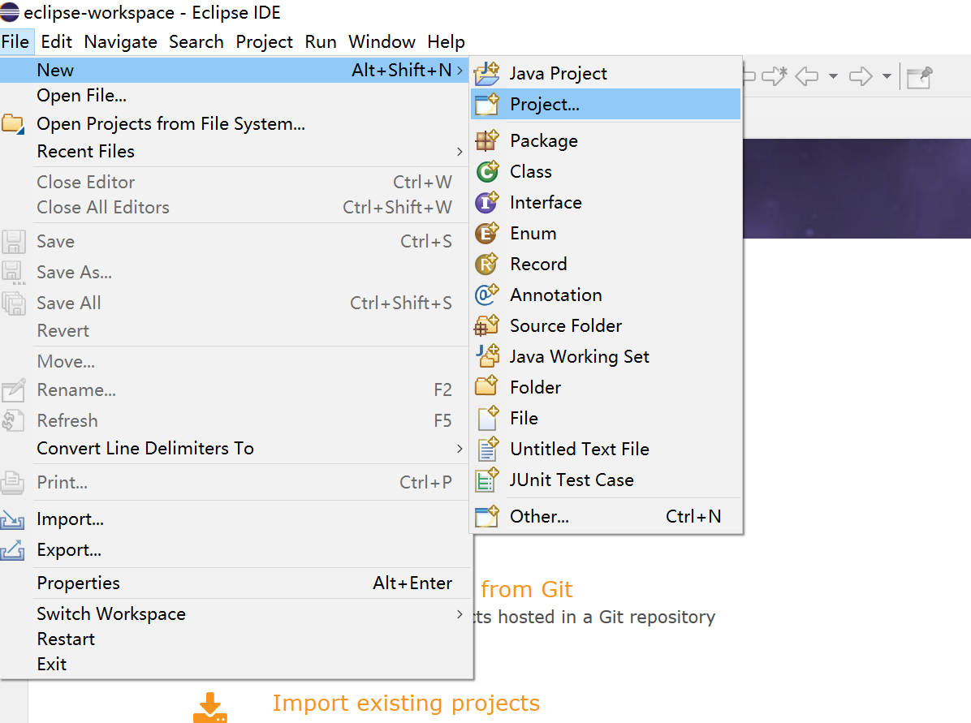This screenshot has height=723, width=971.
Task: Choose Annotation from New submenu
Action: [x=606, y=295]
